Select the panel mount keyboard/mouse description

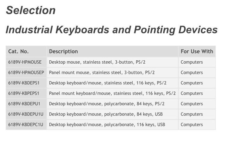pyautogui.click(x=112, y=93)
